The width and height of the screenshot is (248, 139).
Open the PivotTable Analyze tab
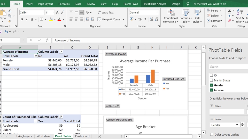click(x=155, y=4)
